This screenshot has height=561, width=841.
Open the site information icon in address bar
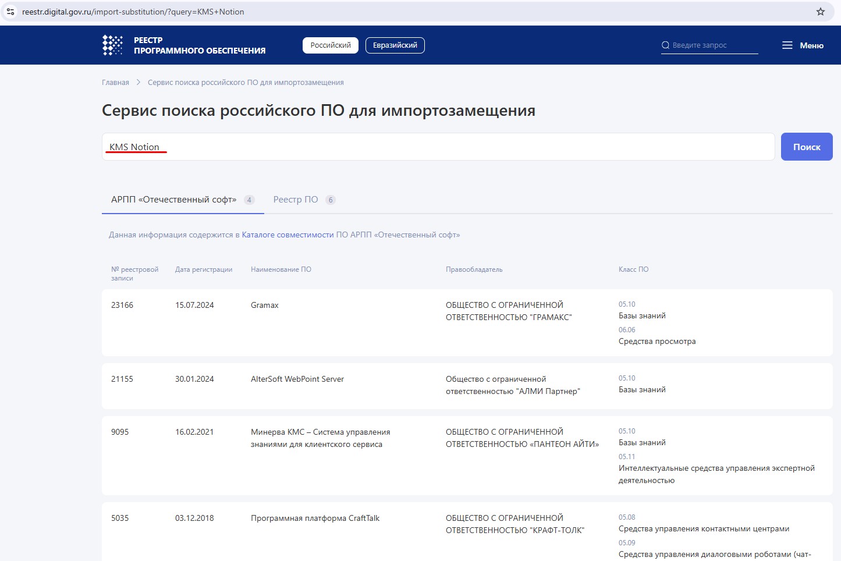coord(10,12)
